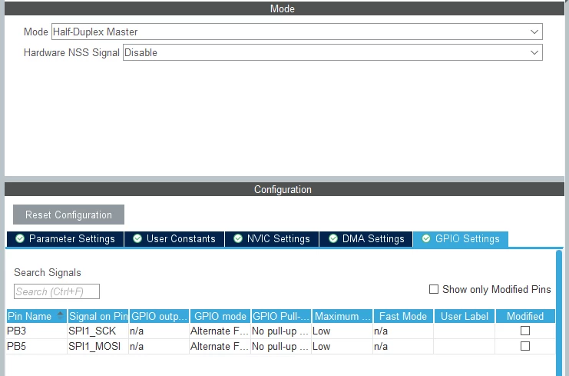Open the Hardware NSS Signal dropdown
569x376 pixels.
pyautogui.click(x=332, y=52)
